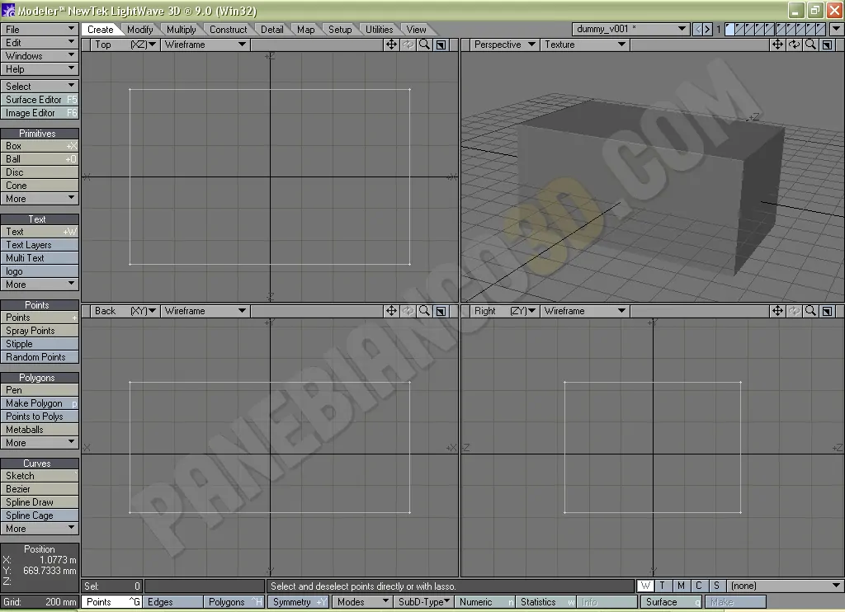Image resolution: width=845 pixels, height=612 pixels.
Task: Select the Ball primitive tool
Action: tap(40, 159)
